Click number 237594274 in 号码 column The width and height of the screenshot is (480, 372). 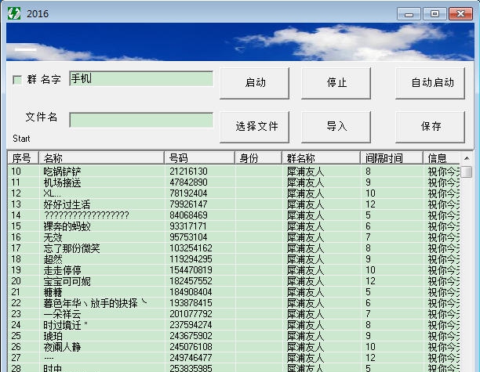click(x=191, y=325)
